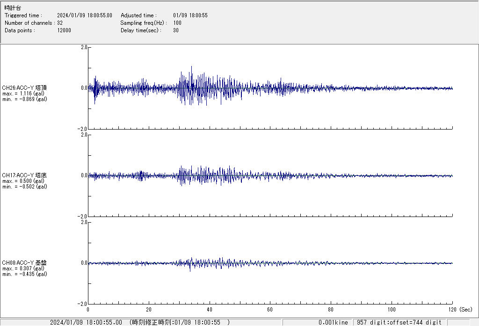Click the CH08:ACC-Y 基盤 channel label

pos(24,263)
